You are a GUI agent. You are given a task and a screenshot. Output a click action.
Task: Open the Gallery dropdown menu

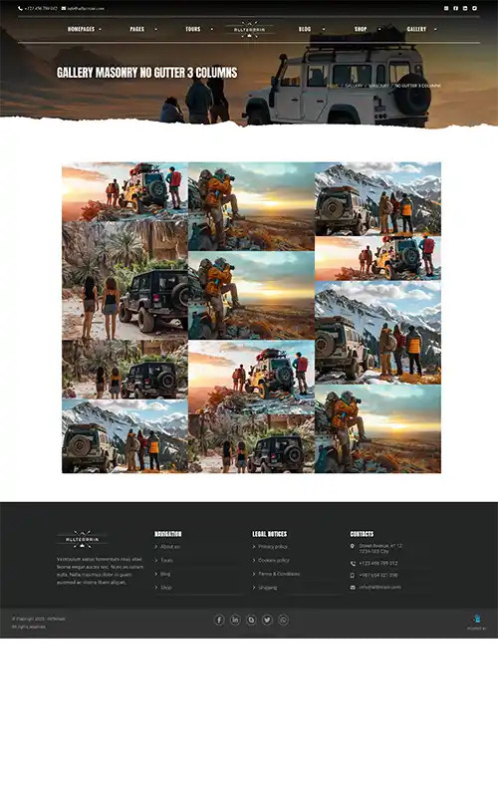click(421, 29)
